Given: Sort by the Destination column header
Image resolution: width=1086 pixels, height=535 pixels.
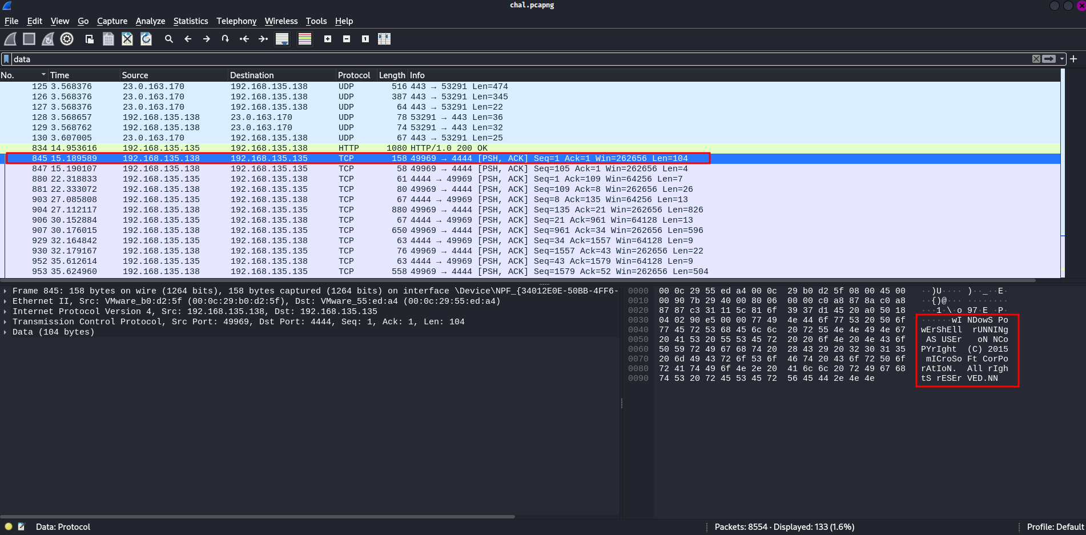Looking at the screenshot, I should [x=282, y=75].
